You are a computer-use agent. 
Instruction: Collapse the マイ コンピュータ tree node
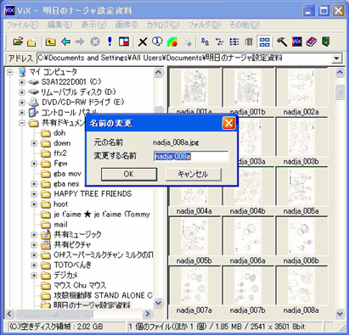click(10, 72)
